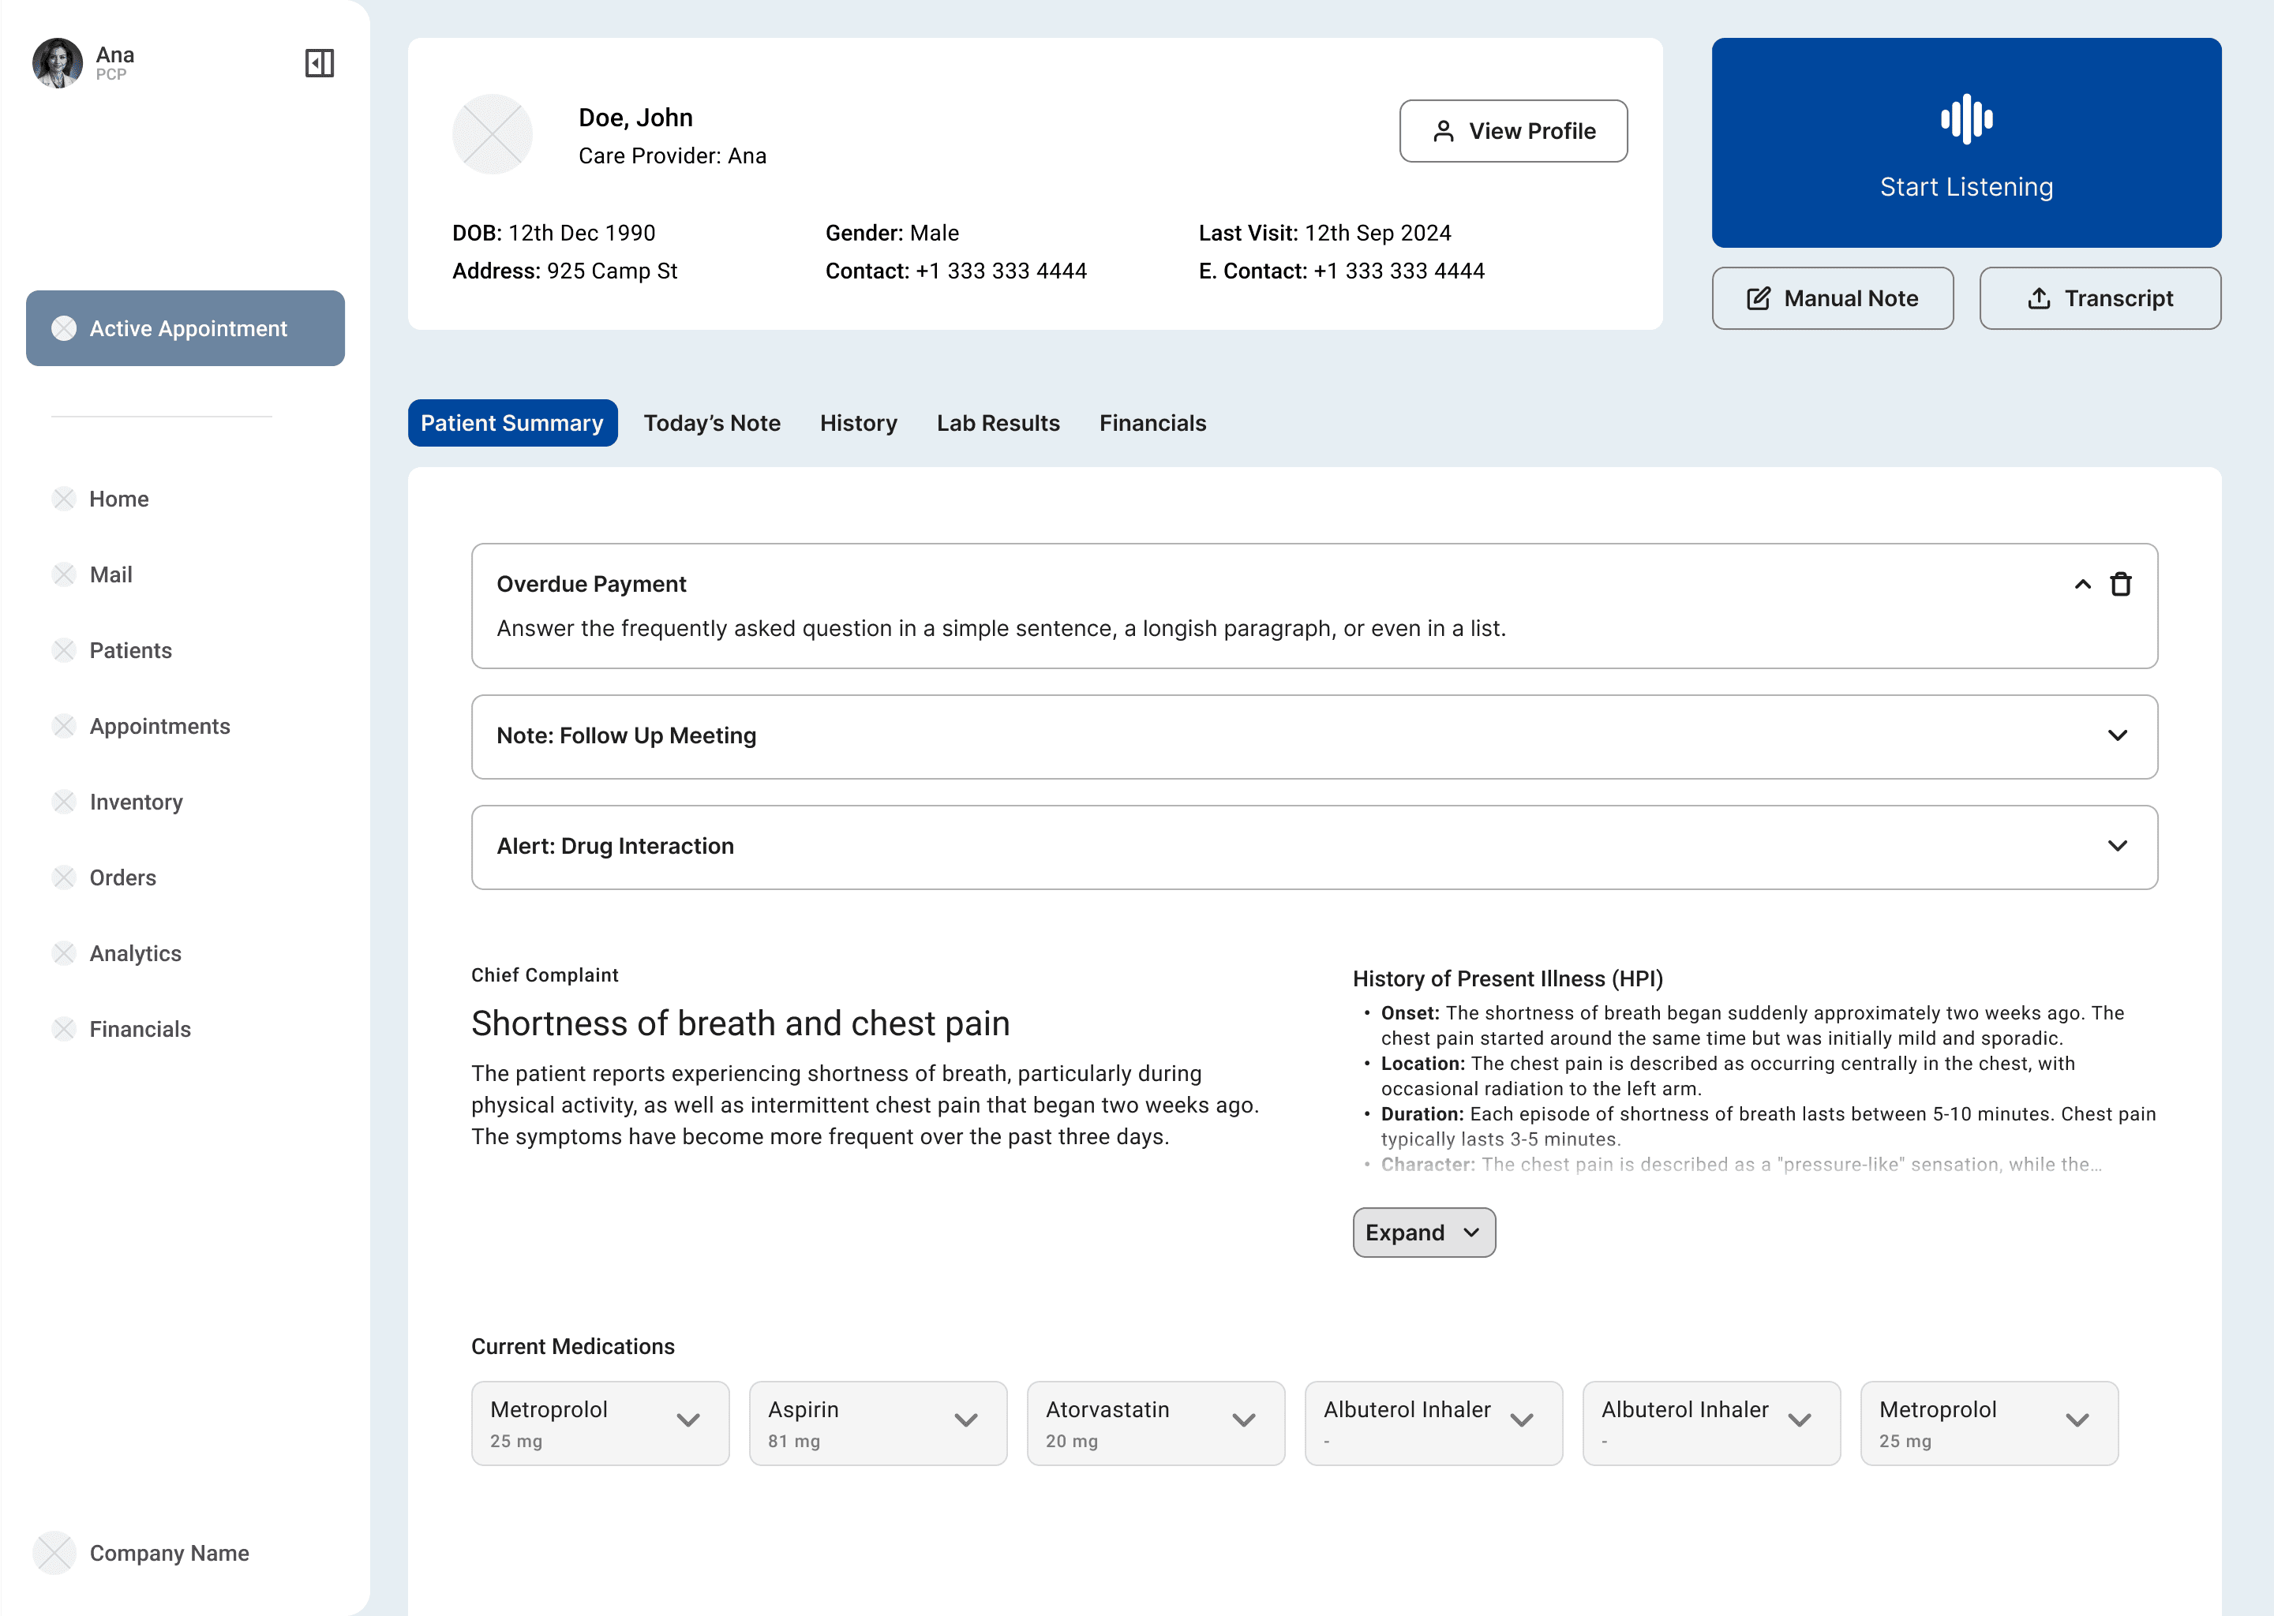The image size is (2274, 1616).
Task: Click the Company Name logo
Action: click(x=54, y=1552)
